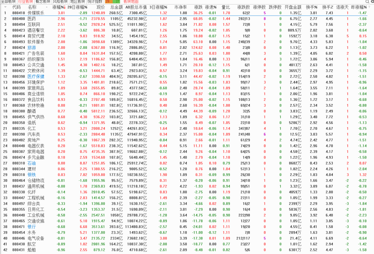The image size is (374, 254).
Task: Select the 医药 sector name
Action: tap(32, 19)
